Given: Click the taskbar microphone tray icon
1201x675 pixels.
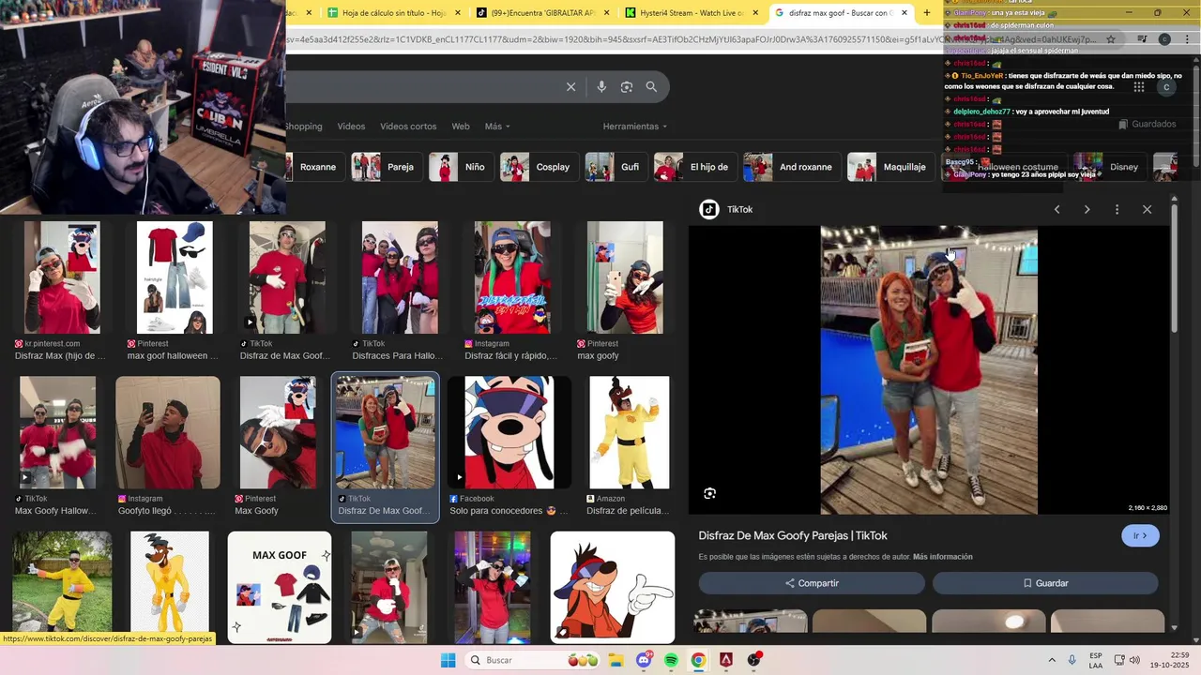Looking at the screenshot, I should click(1072, 660).
